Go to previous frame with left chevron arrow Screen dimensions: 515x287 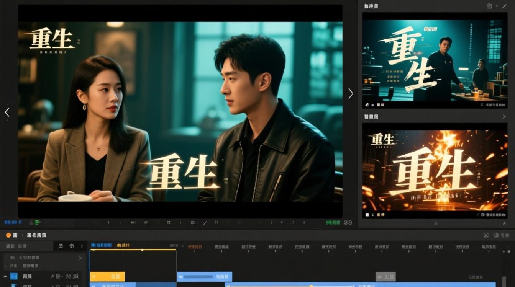pos(7,112)
